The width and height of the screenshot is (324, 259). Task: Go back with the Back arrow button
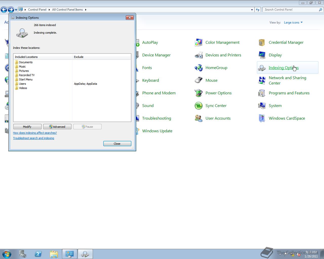[x=4, y=10]
